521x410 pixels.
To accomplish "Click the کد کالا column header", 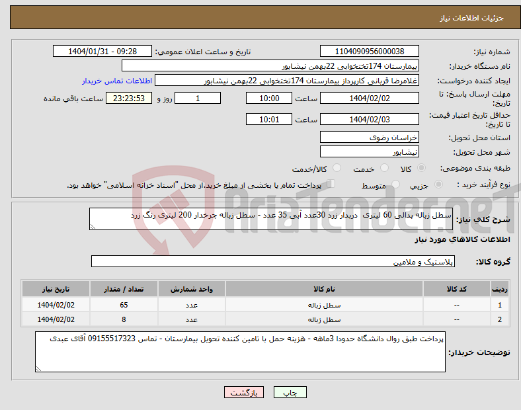I will (x=457, y=289).
